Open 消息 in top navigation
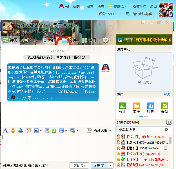The height and width of the screenshot is (169, 176). pos(101,6)
